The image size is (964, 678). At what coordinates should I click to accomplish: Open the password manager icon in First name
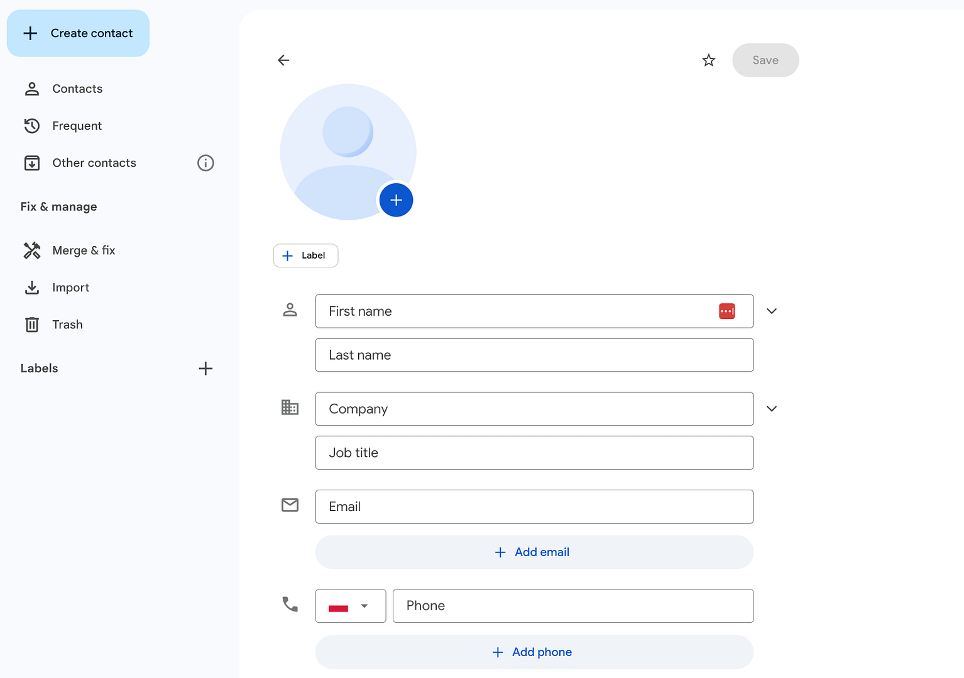click(x=726, y=311)
